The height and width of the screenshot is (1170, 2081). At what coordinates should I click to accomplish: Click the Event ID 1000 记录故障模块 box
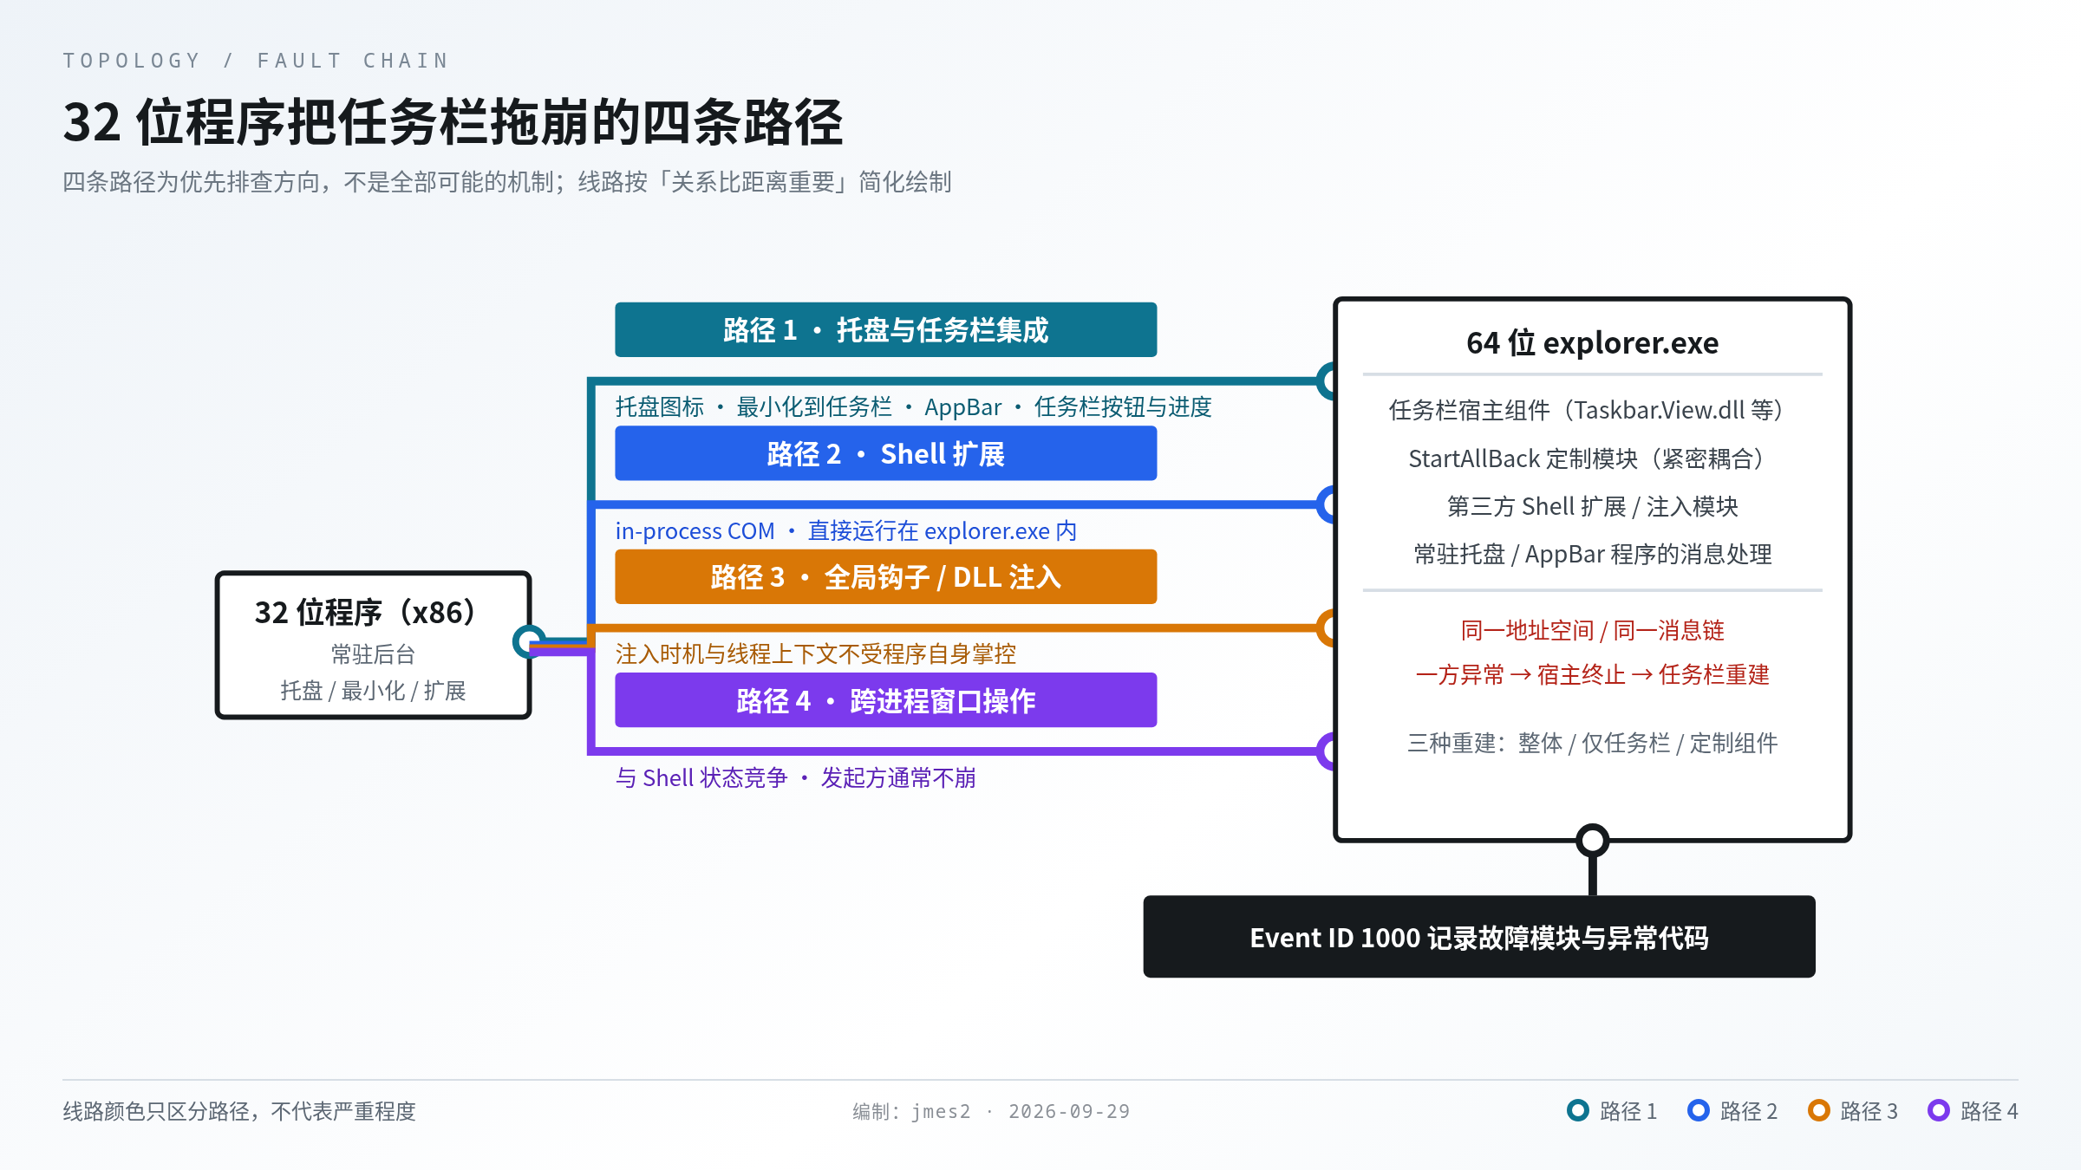click(x=1479, y=937)
